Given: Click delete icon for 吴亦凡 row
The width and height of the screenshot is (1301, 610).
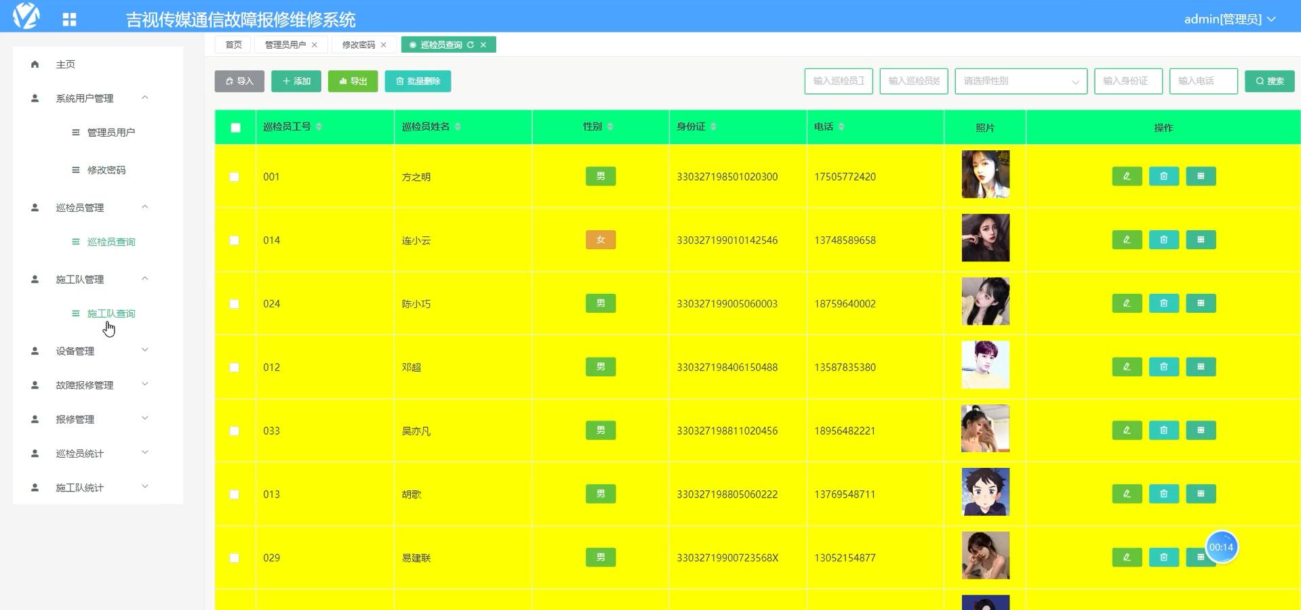Looking at the screenshot, I should pyautogui.click(x=1163, y=431).
